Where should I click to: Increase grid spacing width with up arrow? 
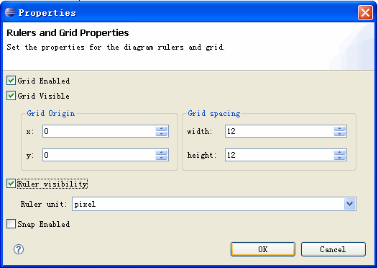coord(340,128)
